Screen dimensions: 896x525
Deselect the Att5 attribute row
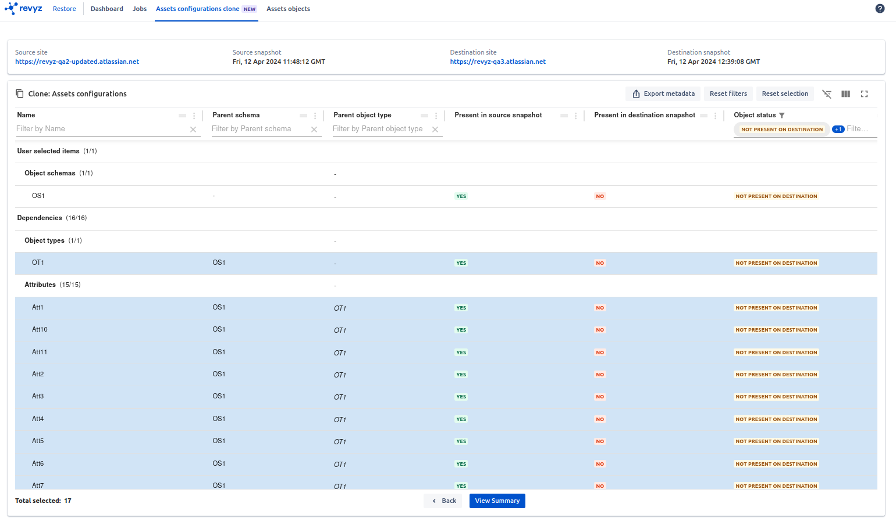[x=446, y=441]
